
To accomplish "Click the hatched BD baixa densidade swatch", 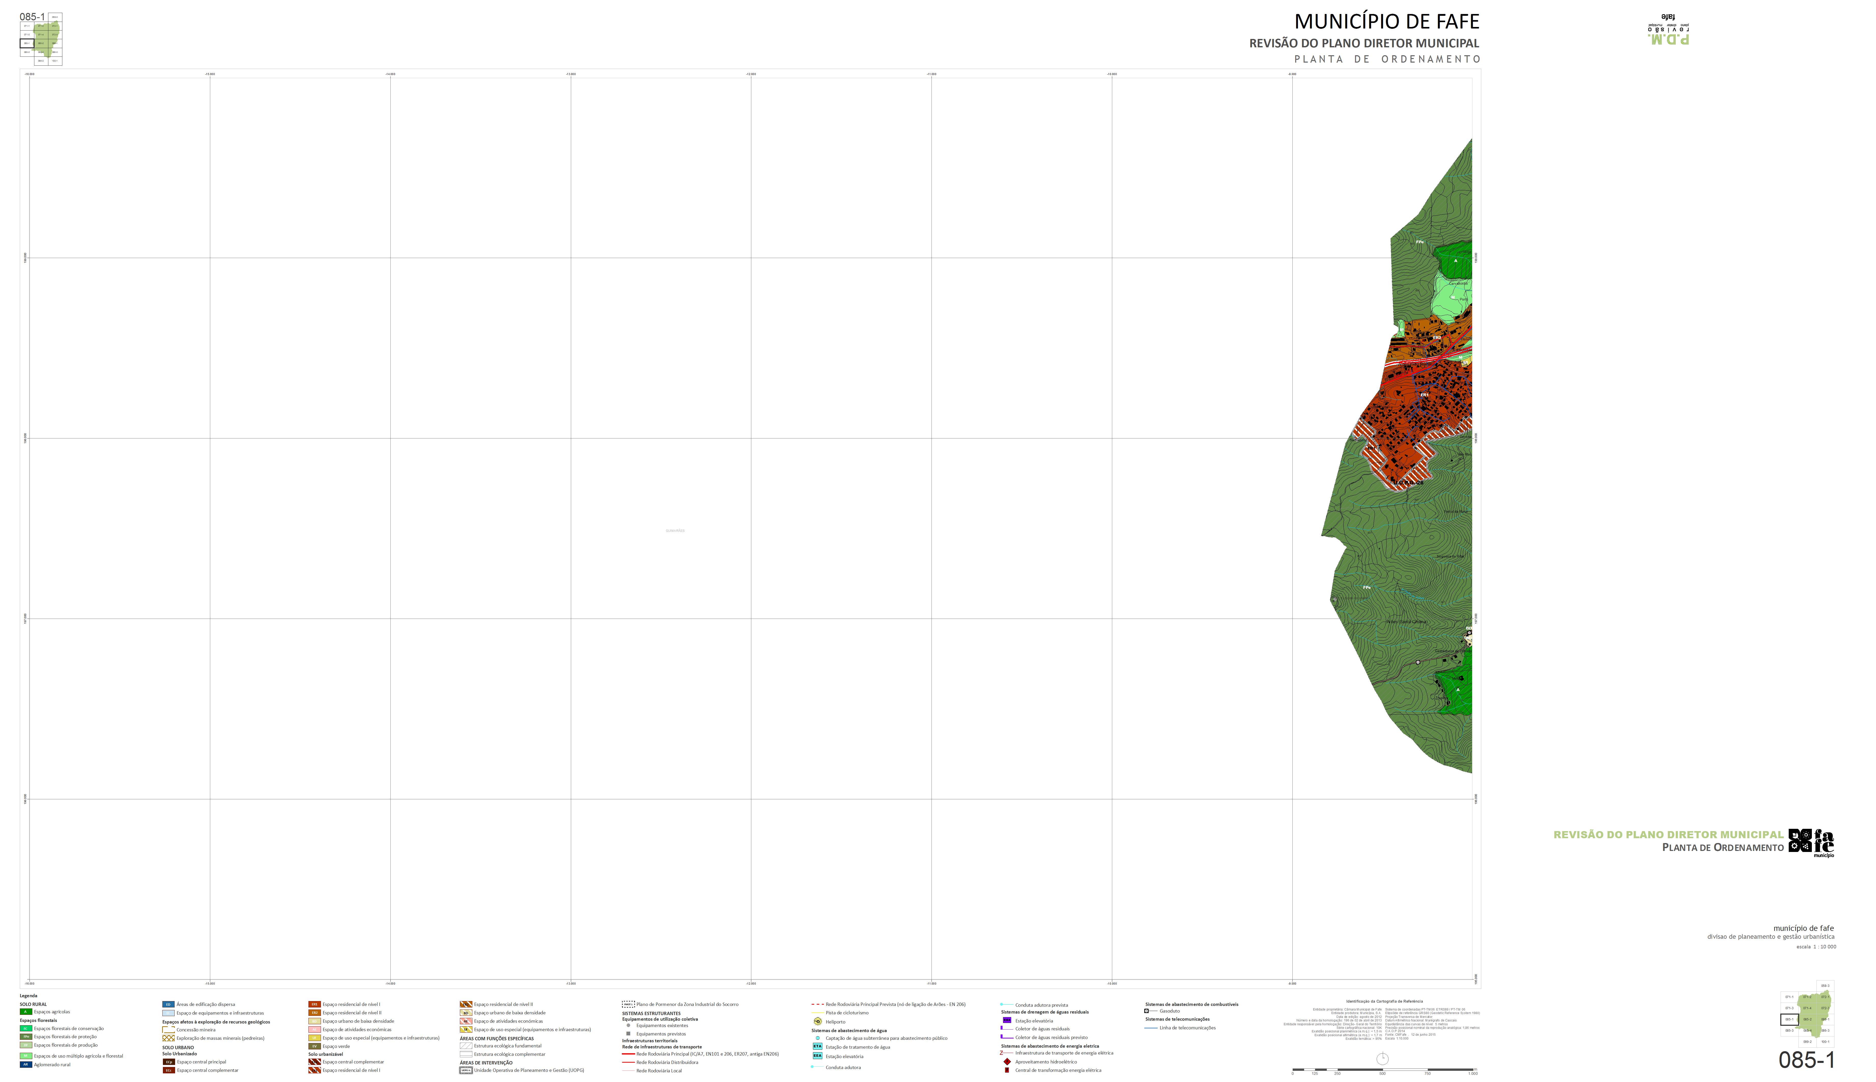I will pyautogui.click(x=466, y=1013).
